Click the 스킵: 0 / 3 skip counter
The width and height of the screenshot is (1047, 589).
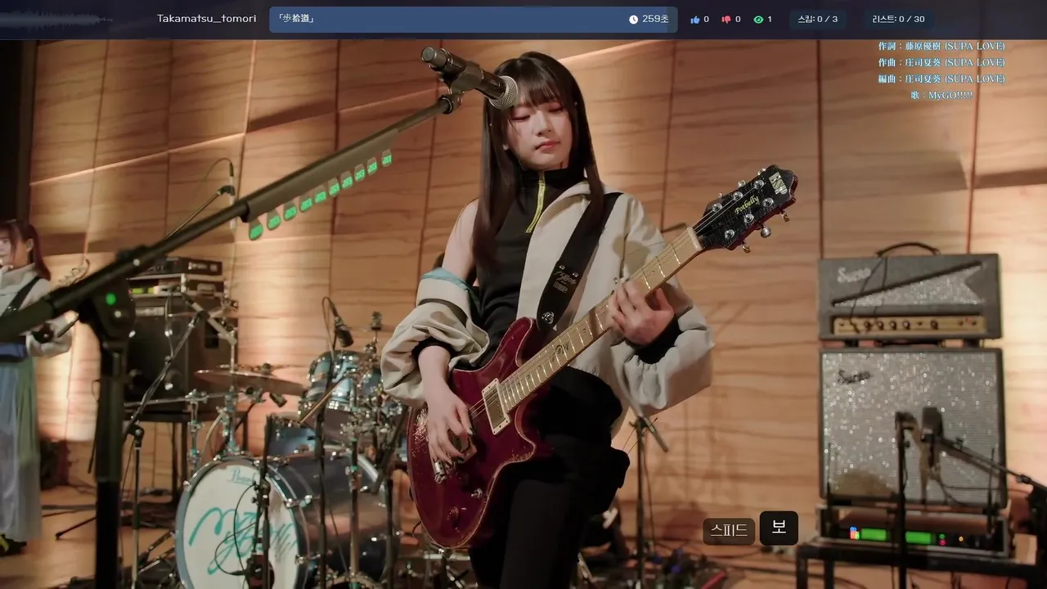tap(817, 19)
